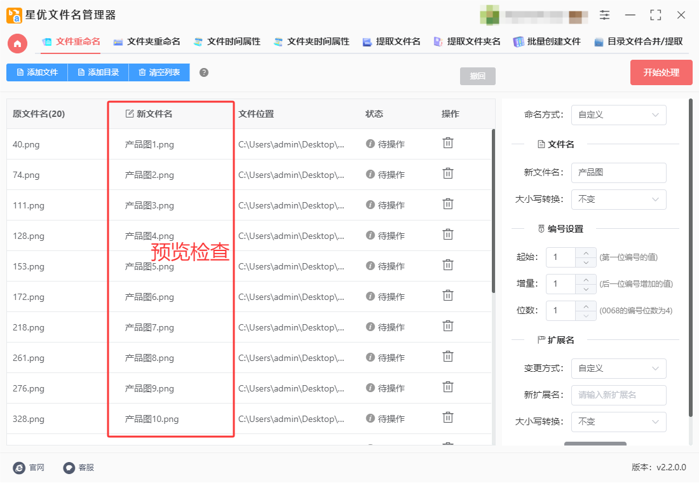Click the 新扩展名 input field
This screenshot has height=483, width=699.
click(619, 395)
